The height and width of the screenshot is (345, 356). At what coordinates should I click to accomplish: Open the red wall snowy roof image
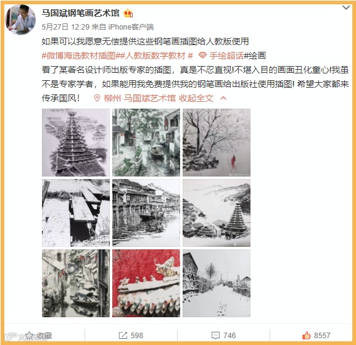click(x=146, y=283)
